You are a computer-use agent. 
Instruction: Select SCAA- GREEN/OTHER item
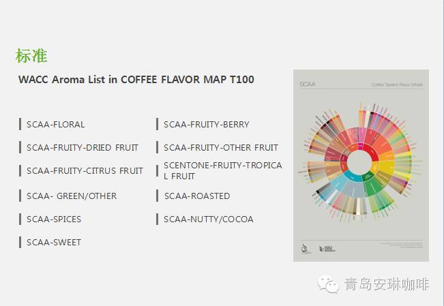pos(72,196)
